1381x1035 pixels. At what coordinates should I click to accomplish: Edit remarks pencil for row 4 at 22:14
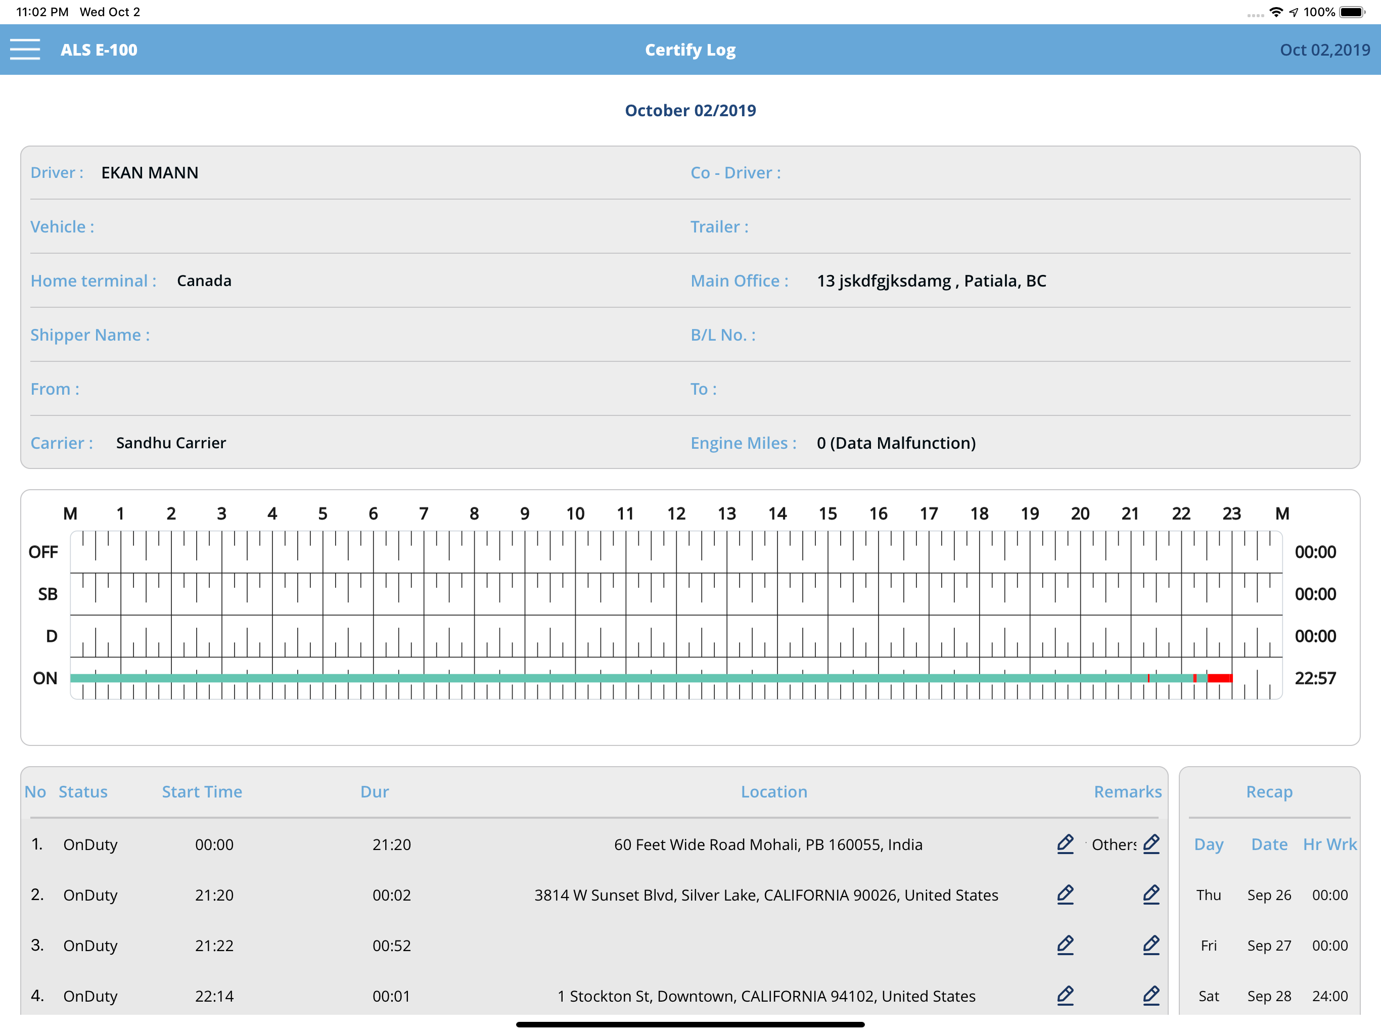pyautogui.click(x=1151, y=996)
